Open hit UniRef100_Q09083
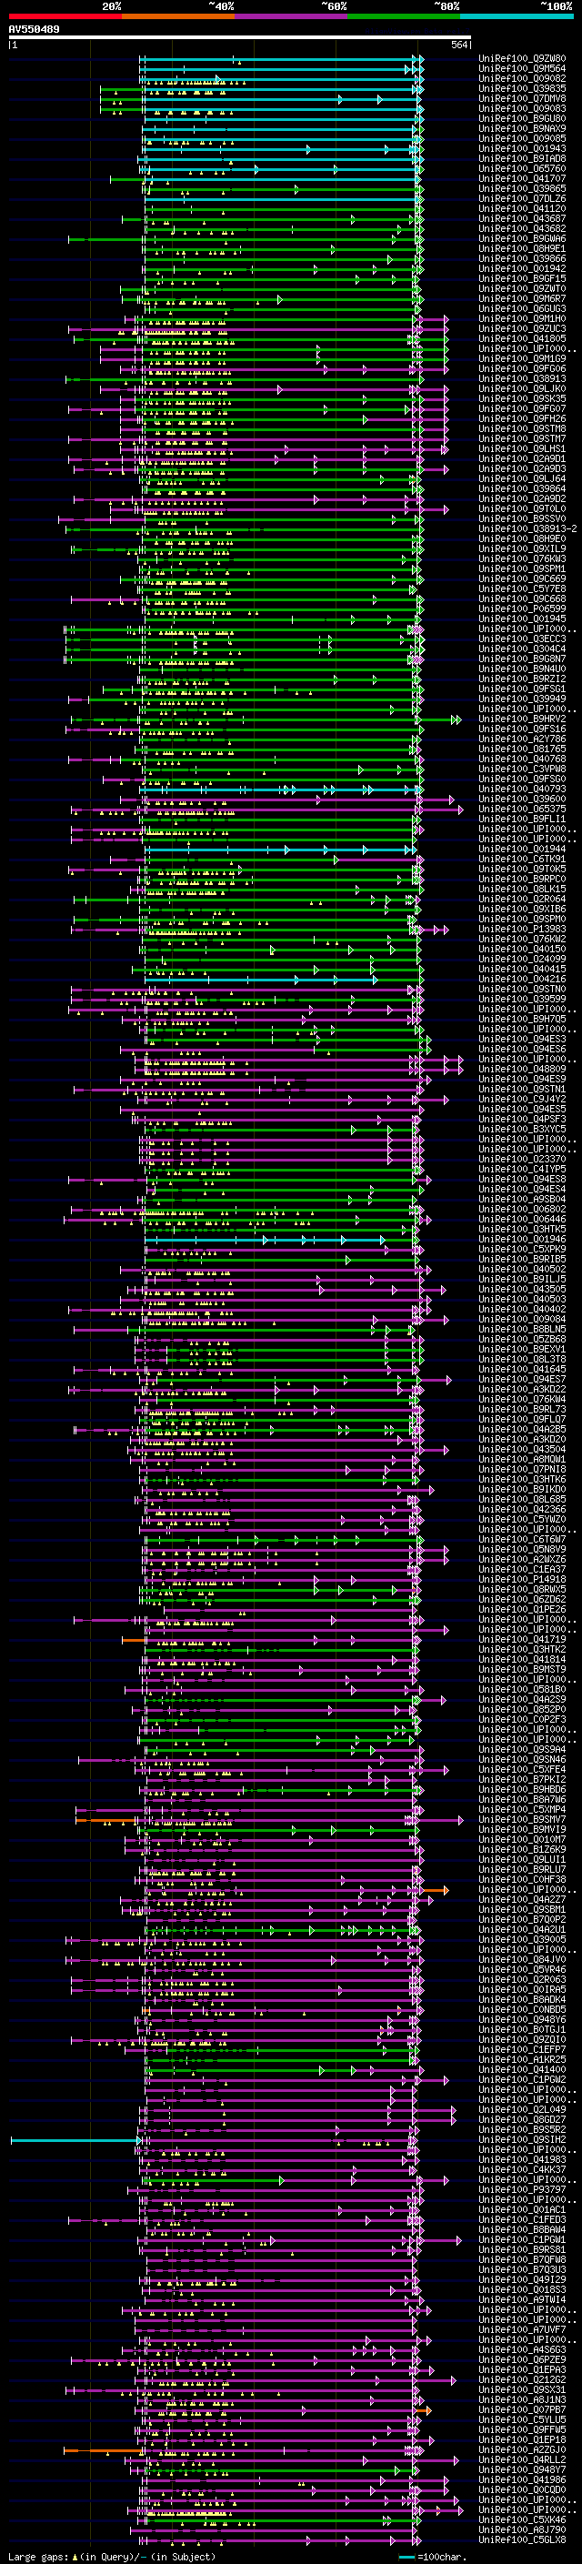This screenshot has height=2564, width=582. pyautogui.click(x=522, y=108)
